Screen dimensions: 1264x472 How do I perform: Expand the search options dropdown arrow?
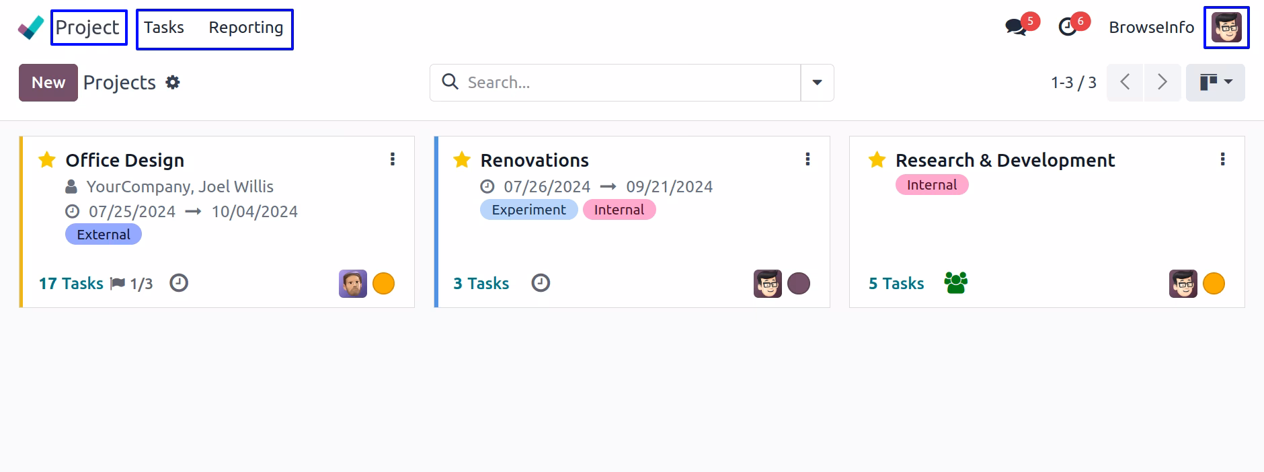(x=818, y=83)
